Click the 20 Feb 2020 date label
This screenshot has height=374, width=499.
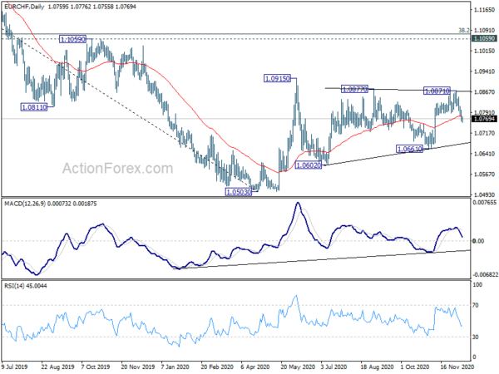point(217,367)
